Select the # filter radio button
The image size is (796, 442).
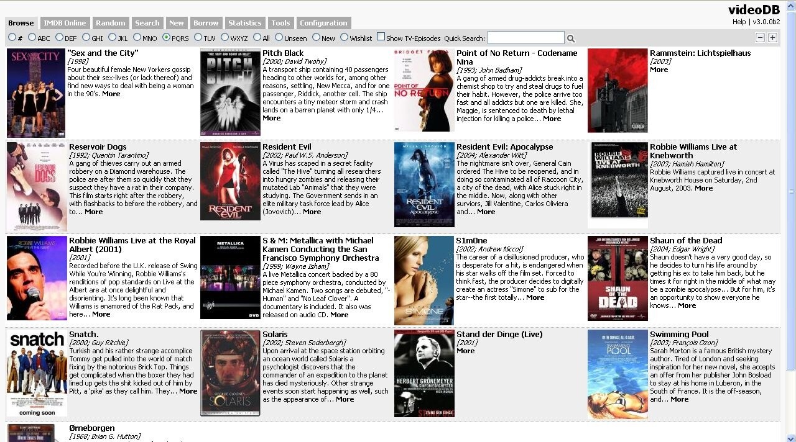[x=12, y=37]
